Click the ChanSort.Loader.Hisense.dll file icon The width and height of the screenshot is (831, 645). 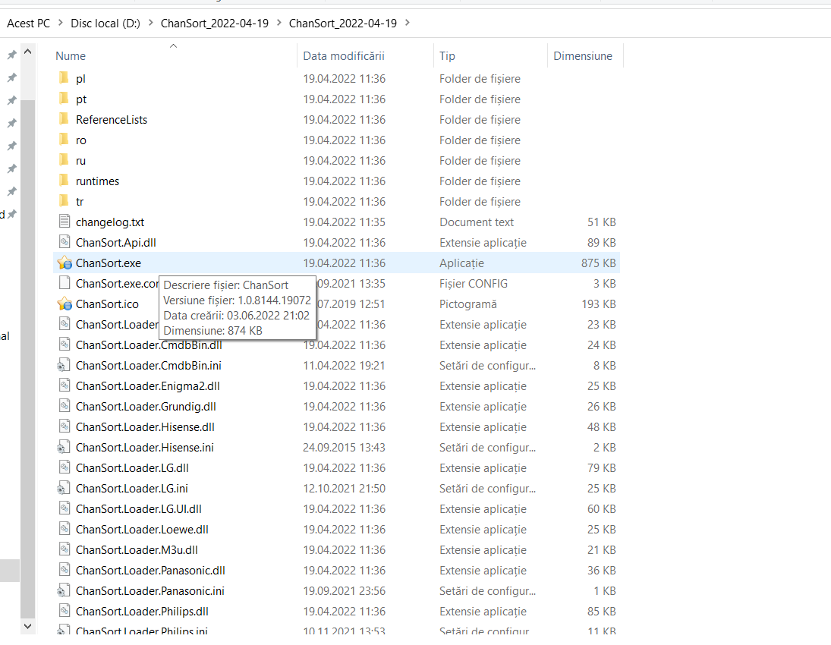pyautogui.click(x=64, y=426)
